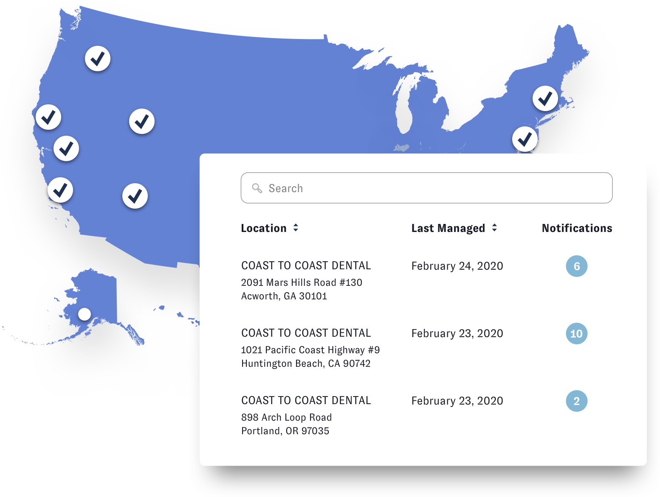Sort by Location column arrows

(x=296, y=228)
